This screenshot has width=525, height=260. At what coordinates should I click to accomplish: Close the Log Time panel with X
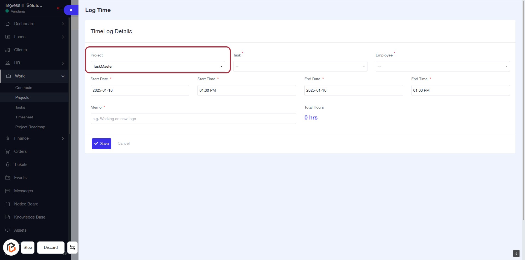71,10
